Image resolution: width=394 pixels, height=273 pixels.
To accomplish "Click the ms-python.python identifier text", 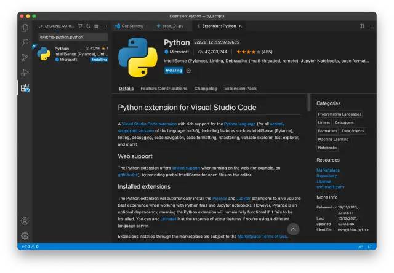I will point(353,229).
